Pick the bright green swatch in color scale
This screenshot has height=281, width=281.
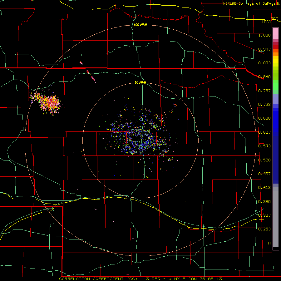coord(276,85)
